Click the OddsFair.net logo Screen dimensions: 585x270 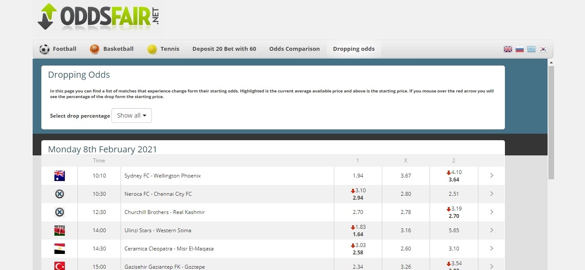[x=98, y=17]
